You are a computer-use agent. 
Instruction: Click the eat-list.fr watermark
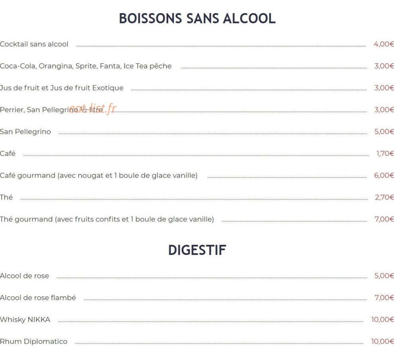pos(93,109)
